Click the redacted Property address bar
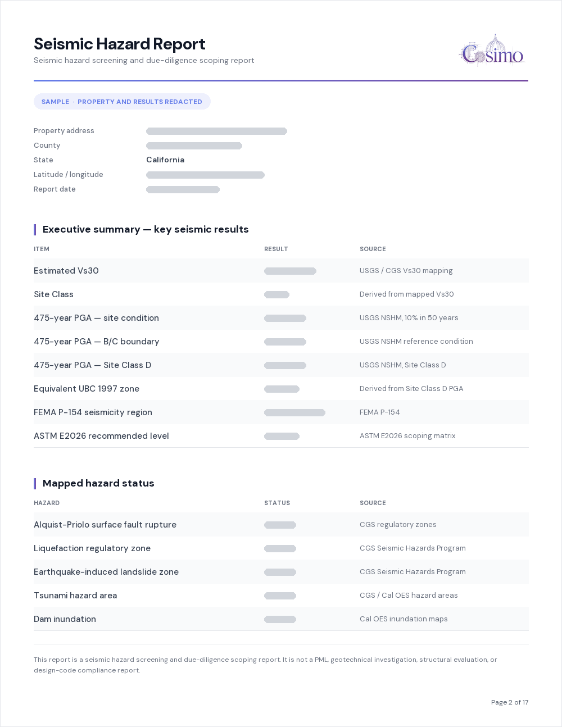The width and height of the screenshot is (562, 727). 216,131
